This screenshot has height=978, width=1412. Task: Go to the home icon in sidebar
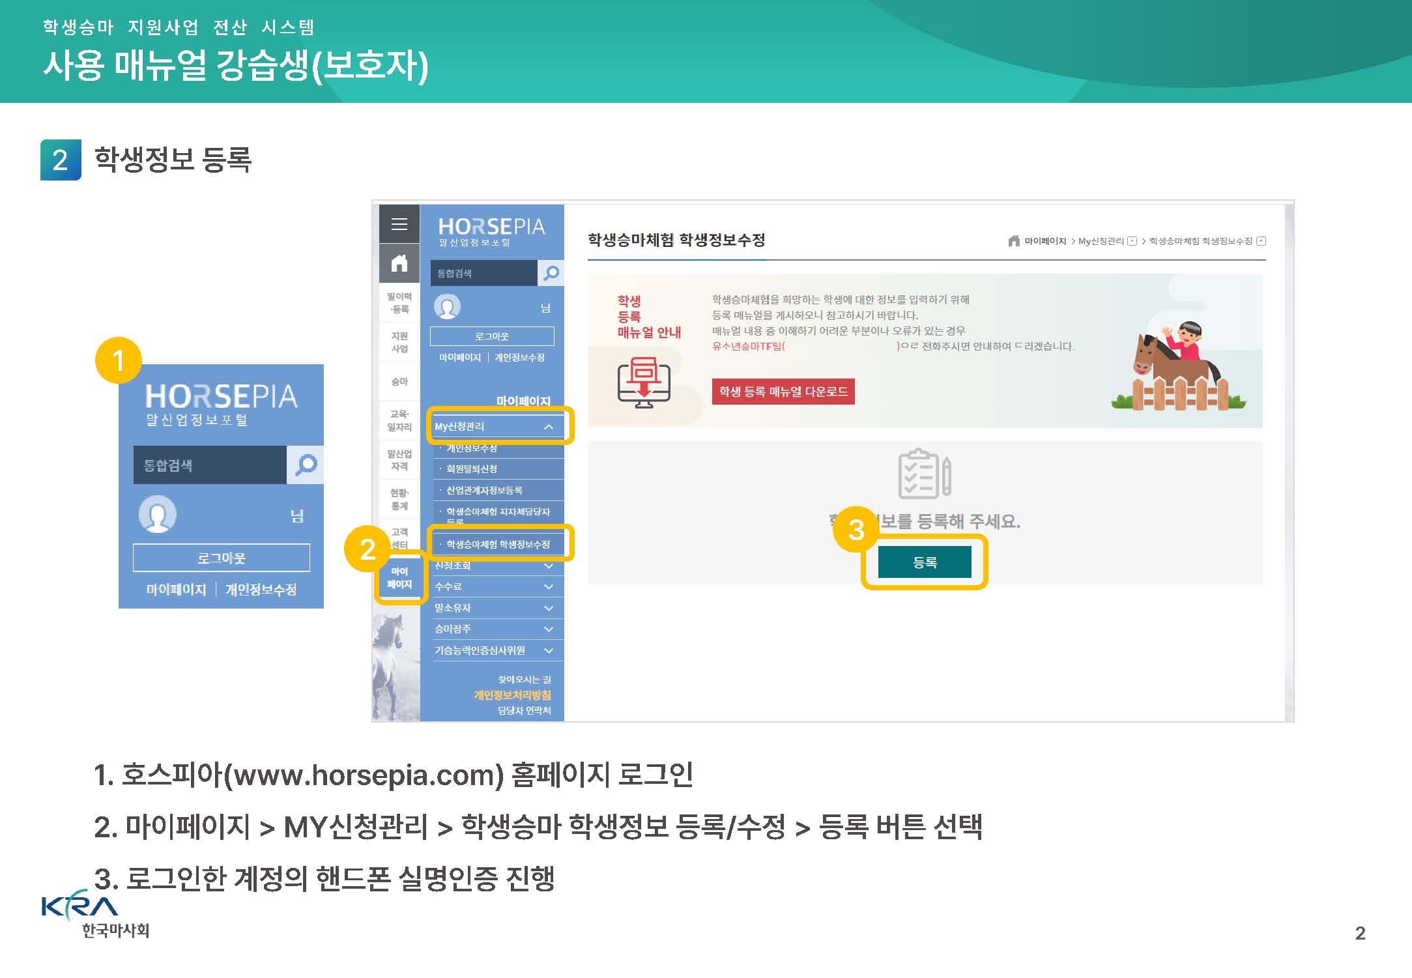[399, 263]
